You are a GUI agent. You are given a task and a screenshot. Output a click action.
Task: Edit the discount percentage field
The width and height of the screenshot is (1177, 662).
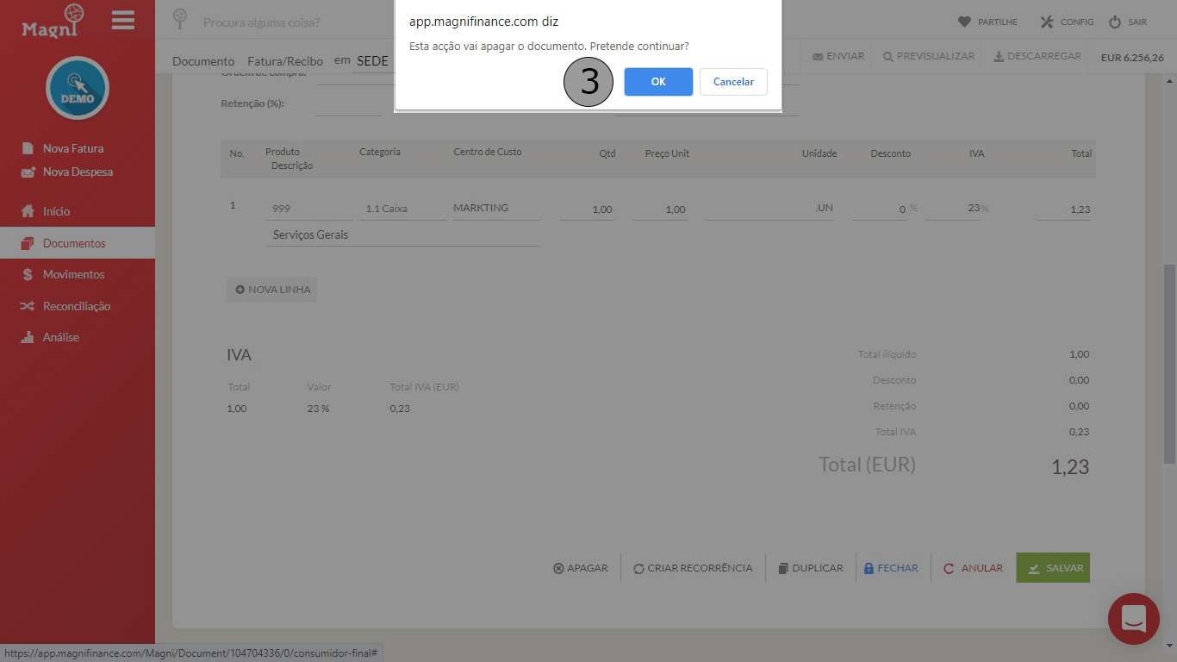tap(880, 209)
